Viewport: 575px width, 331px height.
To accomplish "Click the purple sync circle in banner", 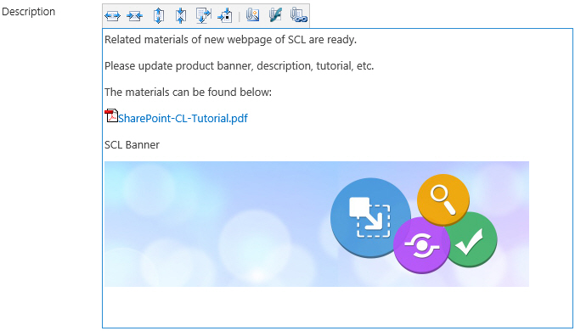I will (422, 245).
